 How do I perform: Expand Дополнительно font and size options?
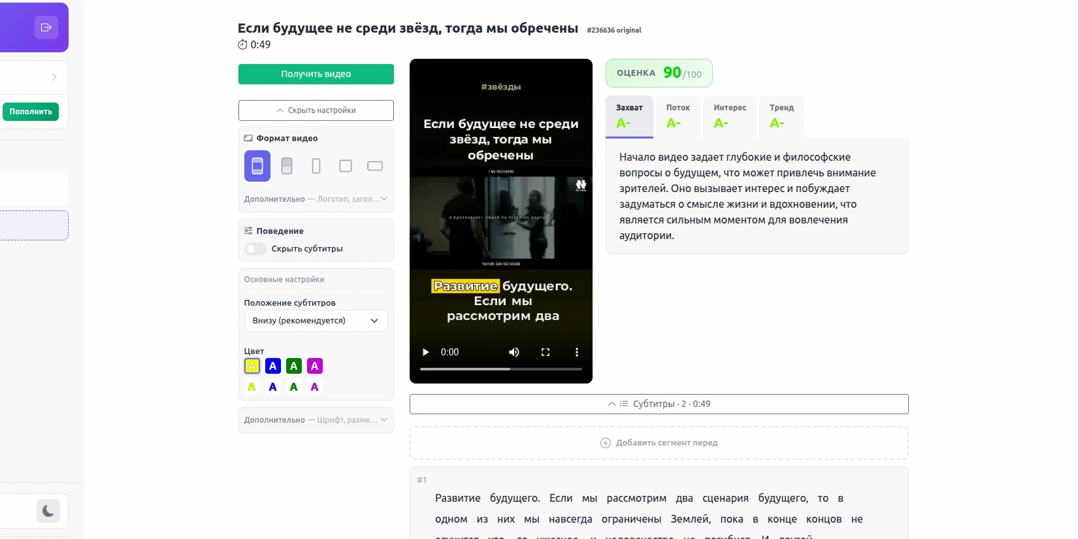pos(316,420)
